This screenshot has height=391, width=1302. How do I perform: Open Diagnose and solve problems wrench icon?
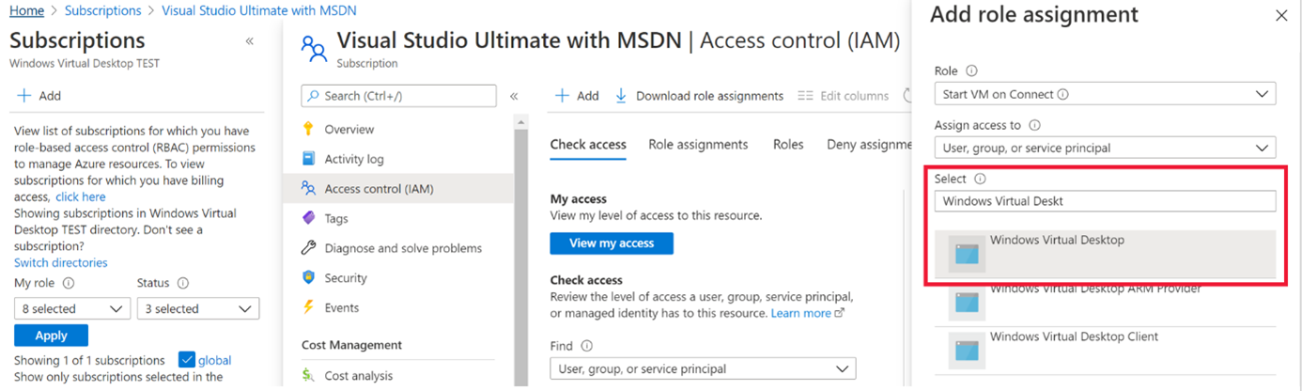[308, 248]
